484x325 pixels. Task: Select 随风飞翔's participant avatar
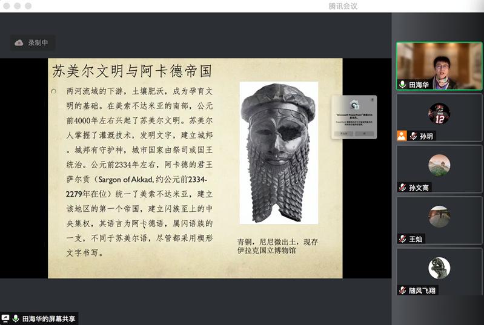(439, 268)
